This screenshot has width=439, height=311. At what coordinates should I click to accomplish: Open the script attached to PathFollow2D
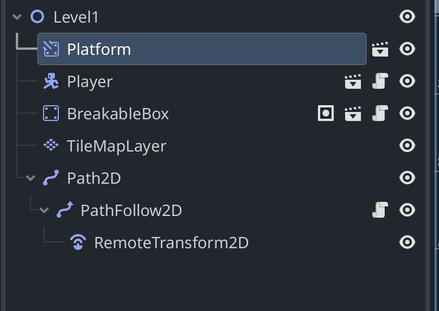point(380,210)
